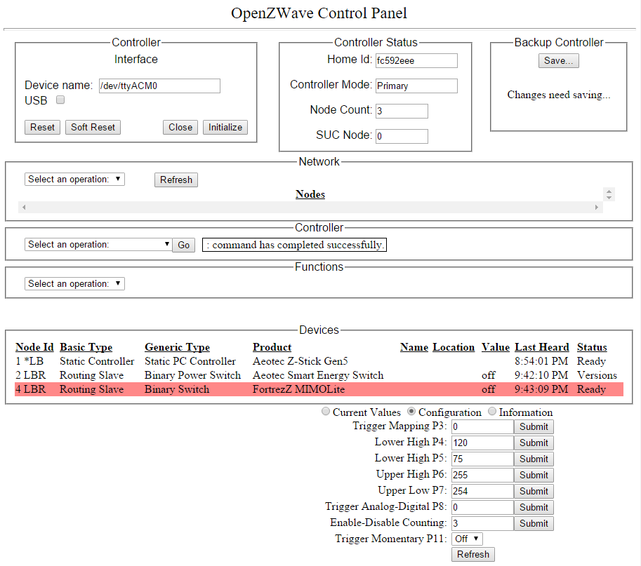Click the command completed status message
Viewport: 641px width, 566px height.
294,245
